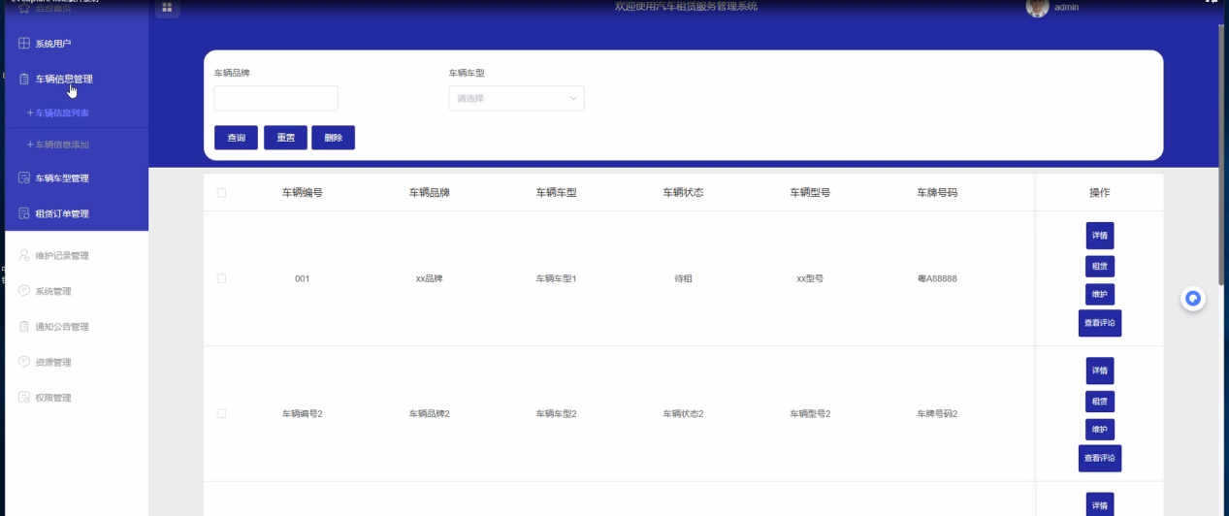Click the 粤A88888 plate number cell

pos(938,278)
